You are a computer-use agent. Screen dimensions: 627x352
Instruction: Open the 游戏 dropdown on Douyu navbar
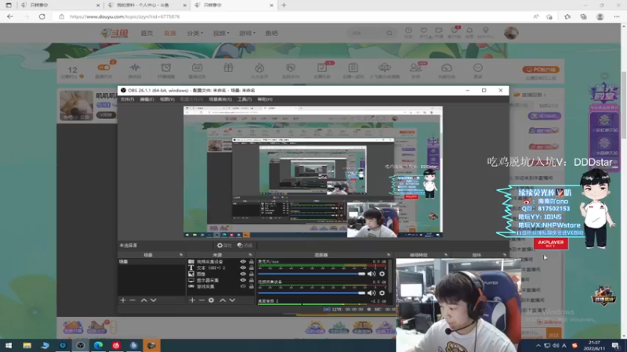[x=247, y=33]
